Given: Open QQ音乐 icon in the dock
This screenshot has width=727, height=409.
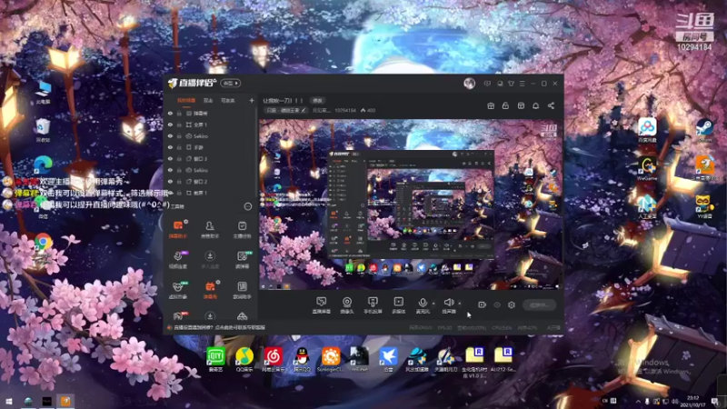Looking at the screenshot, I should click(244, 360).
